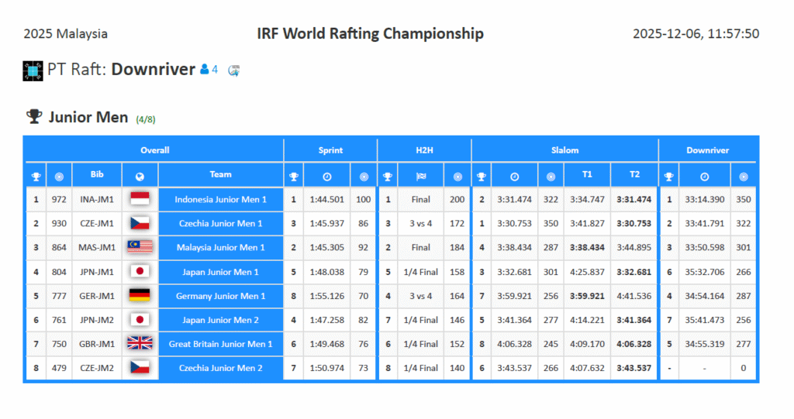Open Indonesia Junior Men 1 team
The image size is (794, 419).
click(x=220, y=199)
